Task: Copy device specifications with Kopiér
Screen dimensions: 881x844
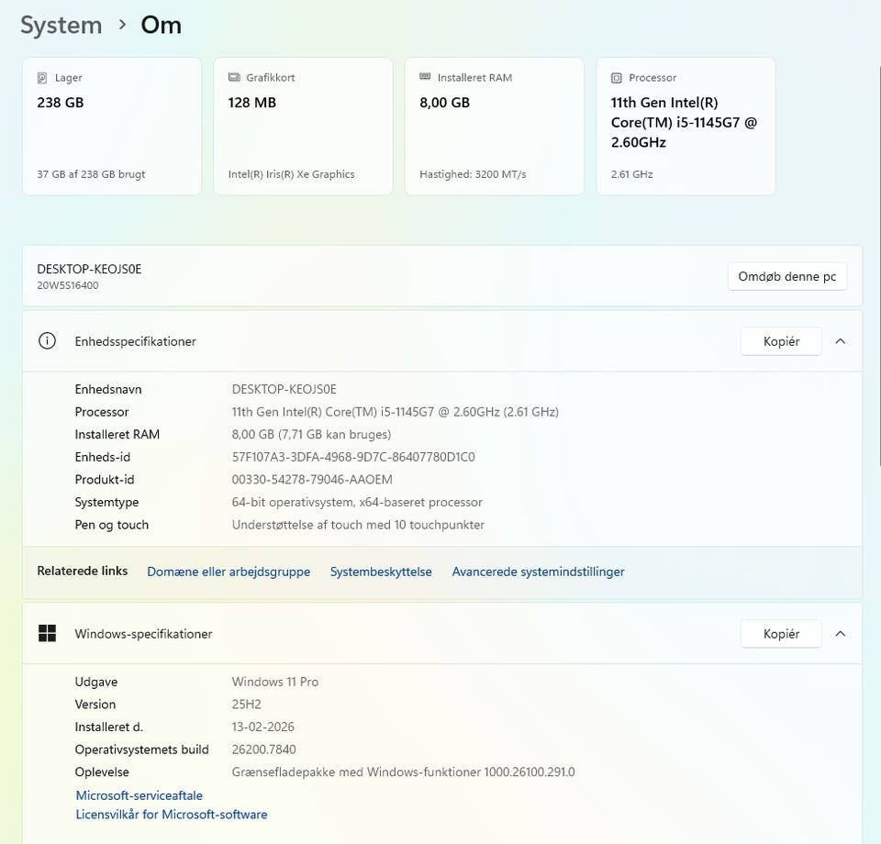Action: pyautogui.click(x=781, y=341)
